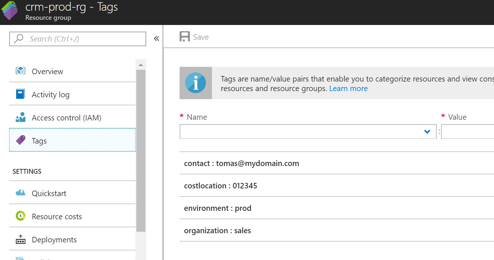Click into the tag Value field
Screen dimensions: 494x260
468,132
